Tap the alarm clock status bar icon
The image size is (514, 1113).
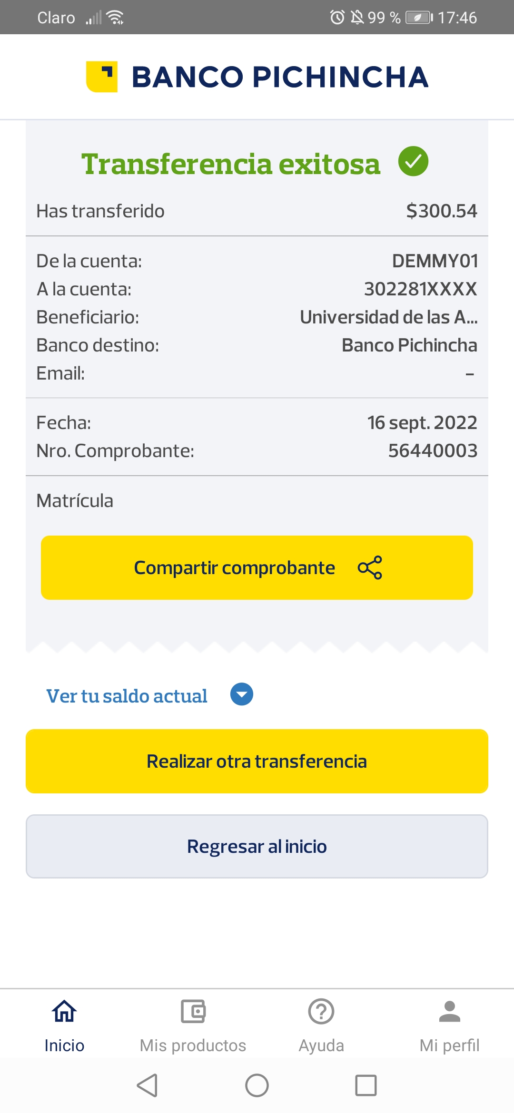coord(337,18)
